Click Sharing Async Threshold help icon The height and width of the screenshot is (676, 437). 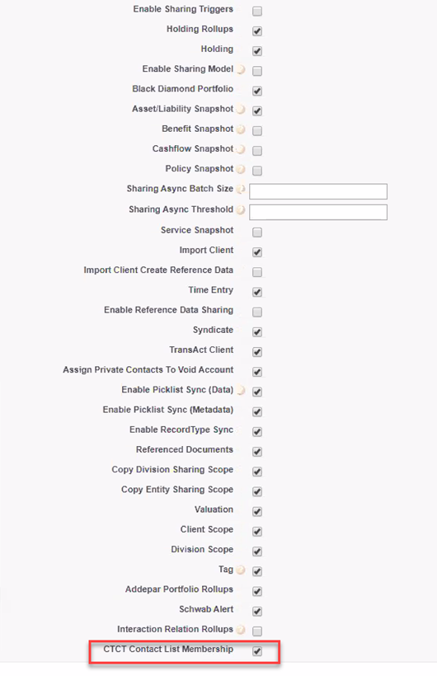(241, 210)
